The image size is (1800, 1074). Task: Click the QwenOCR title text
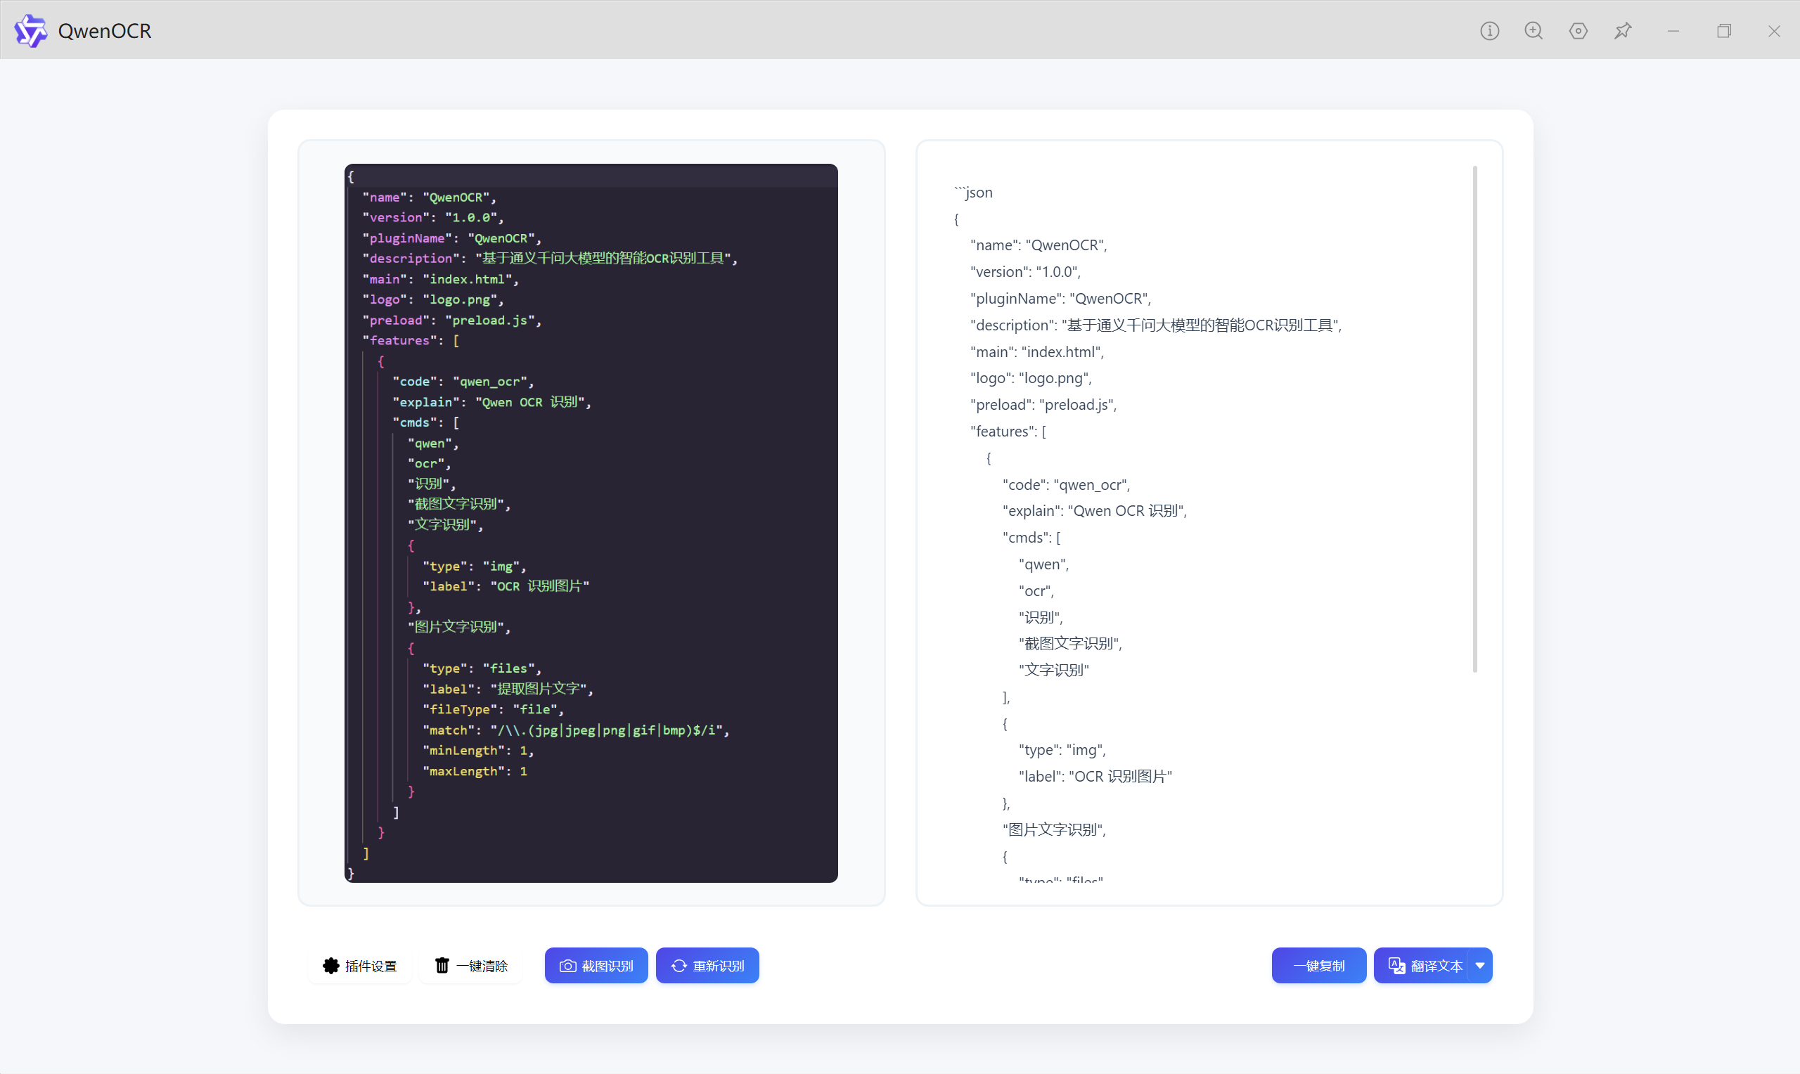tap(105, 31)
